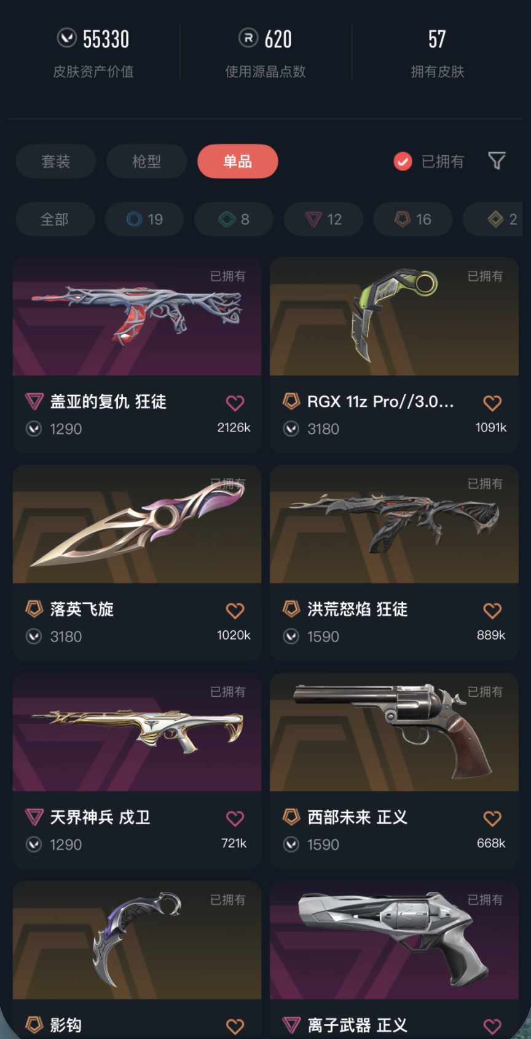Toggle the 已拥有 owned checkbox
531x1039 pixels.
(x=403, y=161)
